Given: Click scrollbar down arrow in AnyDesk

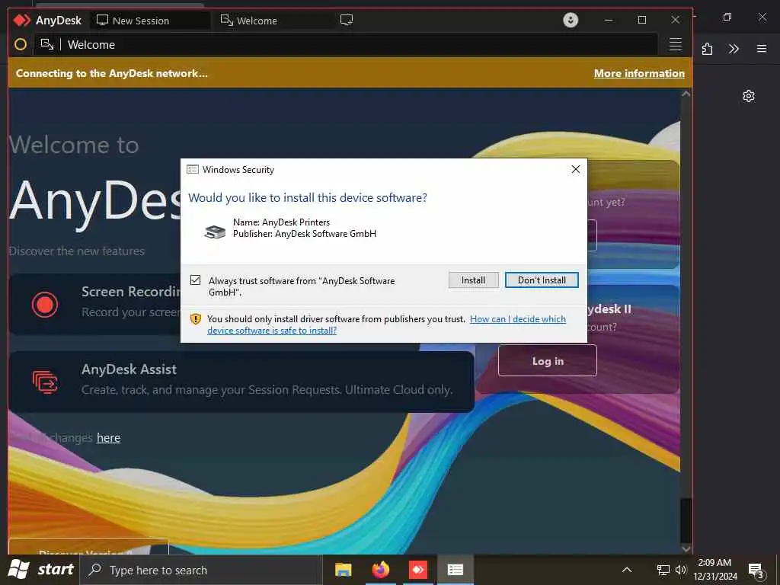Looking at the screenshot, I should click(x=686, y=548).
